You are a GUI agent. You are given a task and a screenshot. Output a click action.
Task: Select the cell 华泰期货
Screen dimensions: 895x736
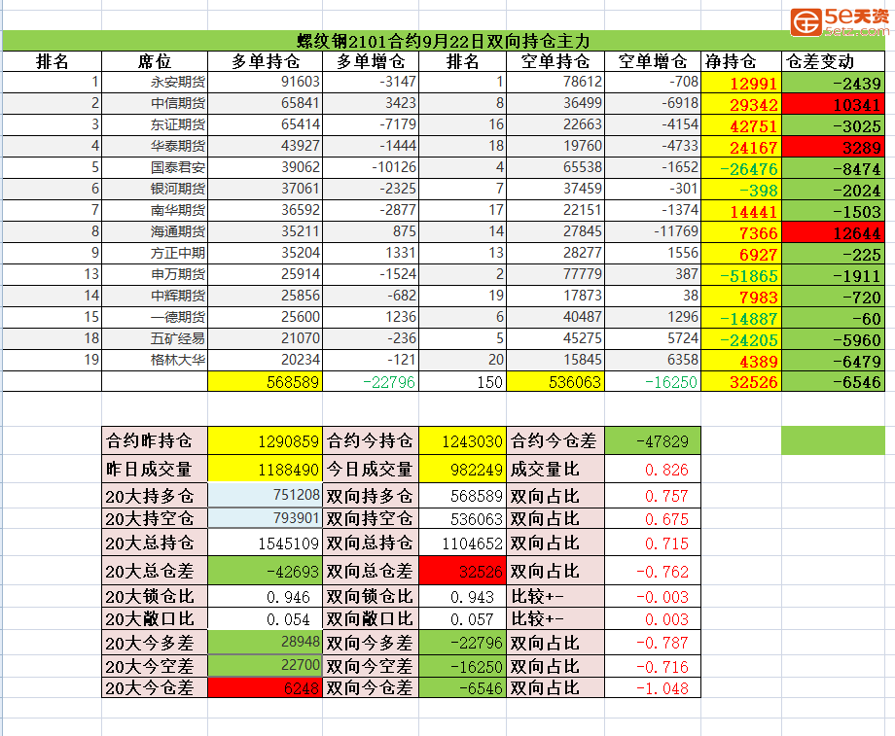pyautogui.click(x=155, y=147)
